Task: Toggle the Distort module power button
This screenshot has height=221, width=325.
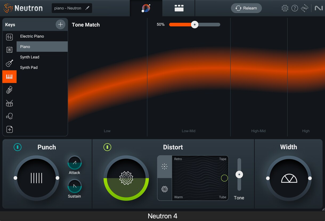Action: tap(107, 147)
